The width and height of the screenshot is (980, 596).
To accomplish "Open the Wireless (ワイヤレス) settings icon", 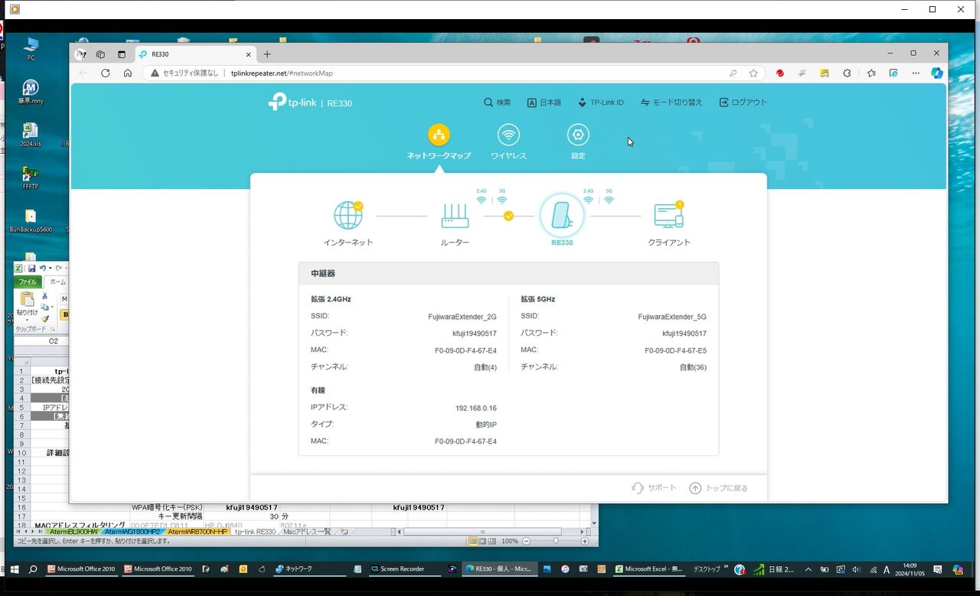I will [508, 135].
